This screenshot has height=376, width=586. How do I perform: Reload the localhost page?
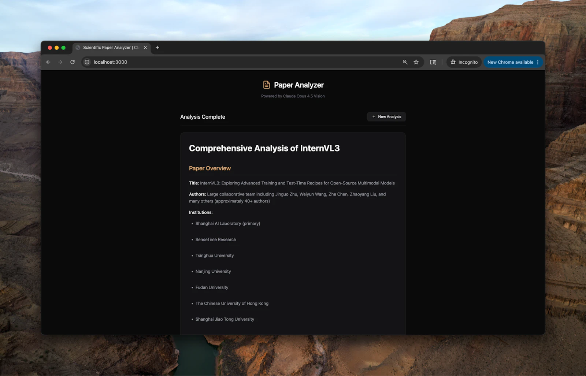(73, 62)
